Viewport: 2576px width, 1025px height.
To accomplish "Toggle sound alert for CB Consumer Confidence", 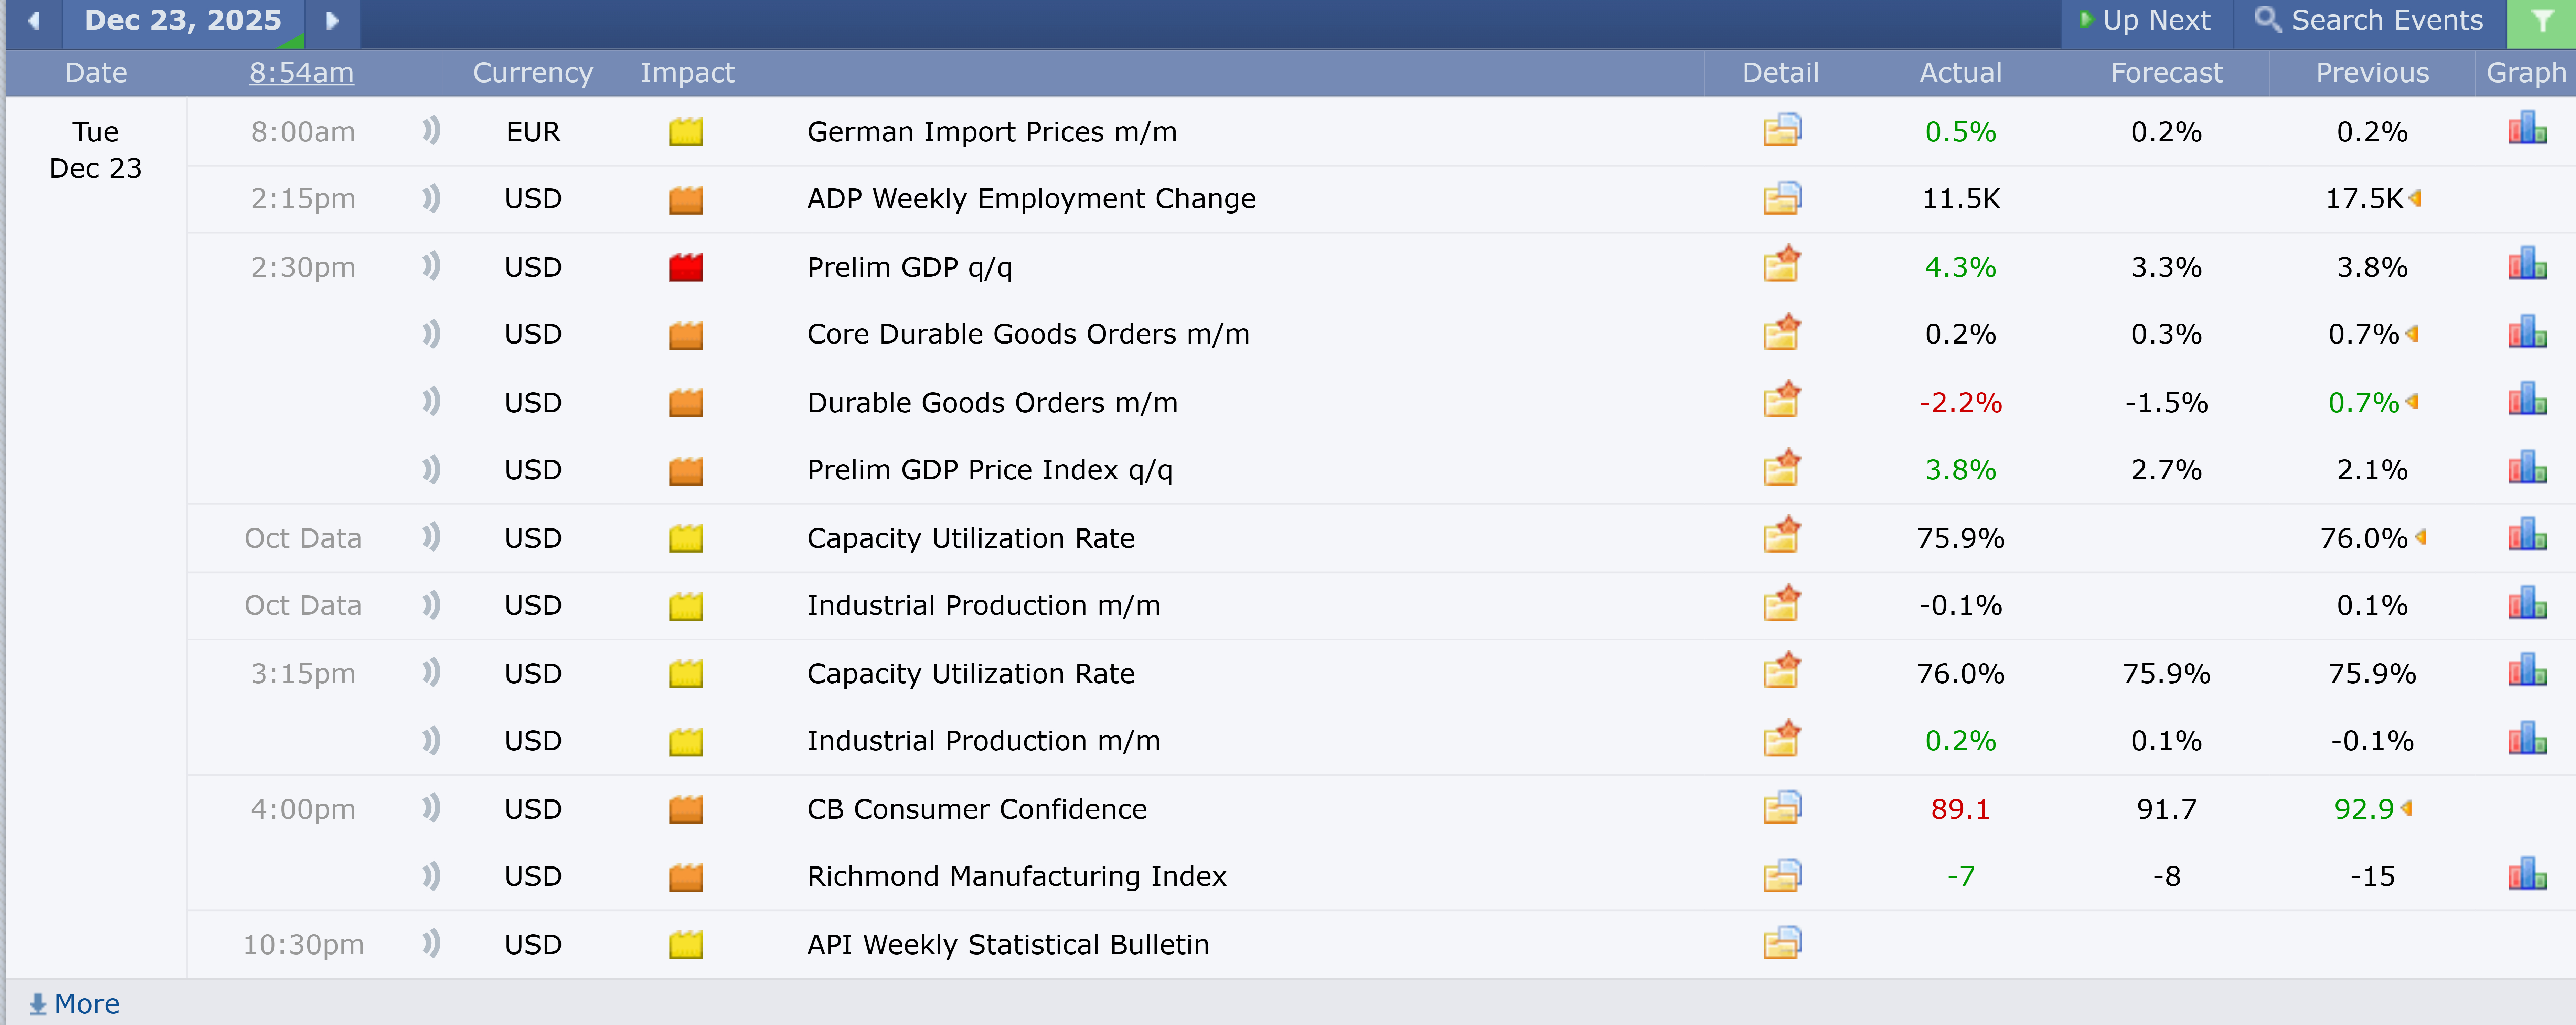I will [x=431, y=807].
